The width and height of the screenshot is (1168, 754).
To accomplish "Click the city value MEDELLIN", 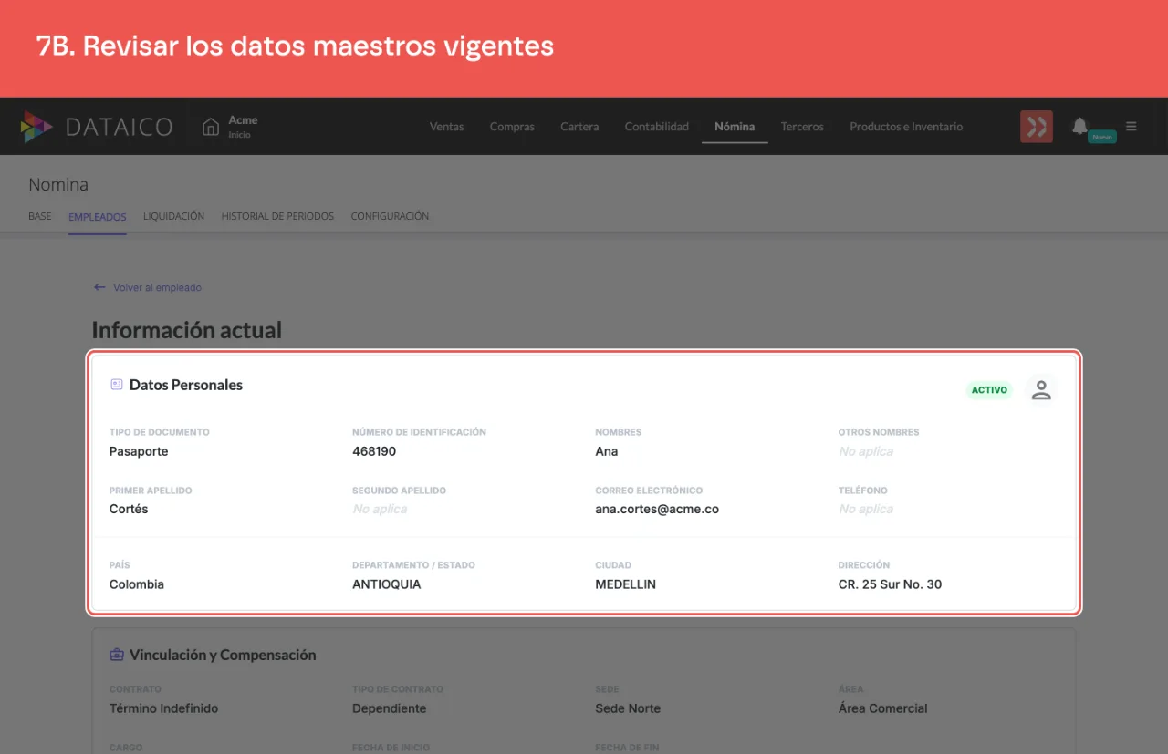I will point(626,584).
